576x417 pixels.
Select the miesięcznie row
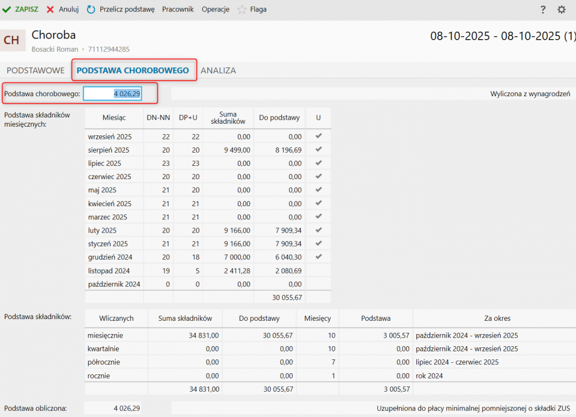[x=330, y=335]
